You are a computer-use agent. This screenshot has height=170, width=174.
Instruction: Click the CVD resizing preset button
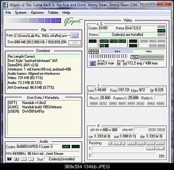click(x=160, y=143)
